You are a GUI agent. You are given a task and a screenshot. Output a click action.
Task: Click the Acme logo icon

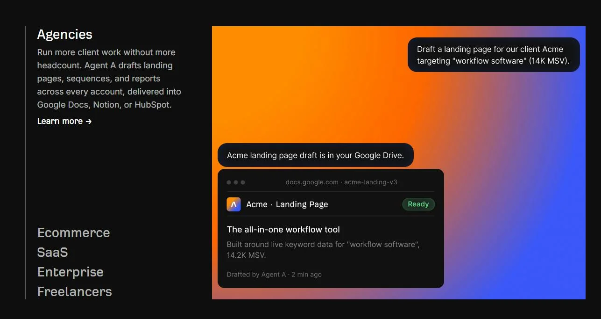coord(233,204)
